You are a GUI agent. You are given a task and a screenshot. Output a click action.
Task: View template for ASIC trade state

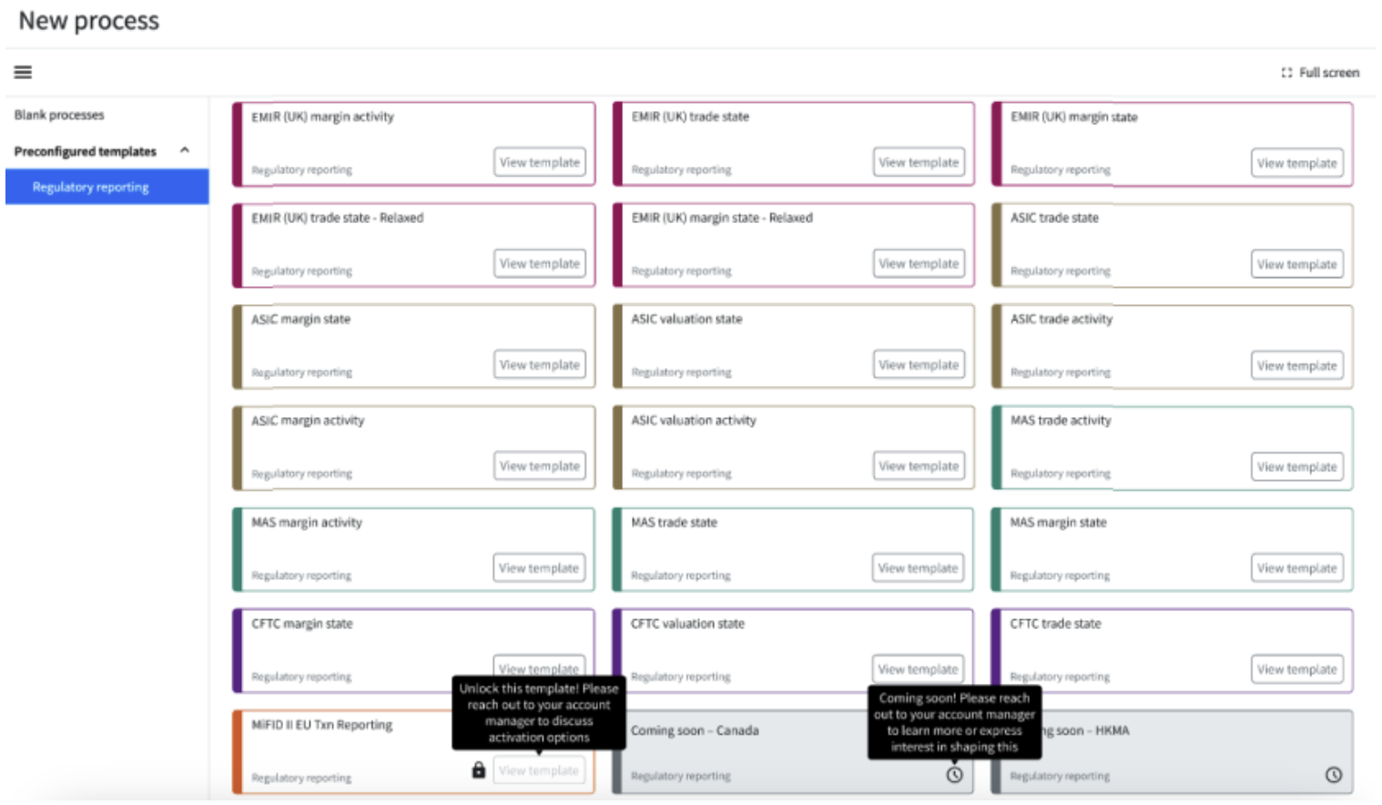[x=1297, y=264]
